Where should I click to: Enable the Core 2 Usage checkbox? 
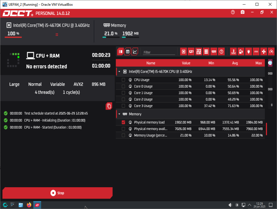pyautogui.click(x=123, y=99)
